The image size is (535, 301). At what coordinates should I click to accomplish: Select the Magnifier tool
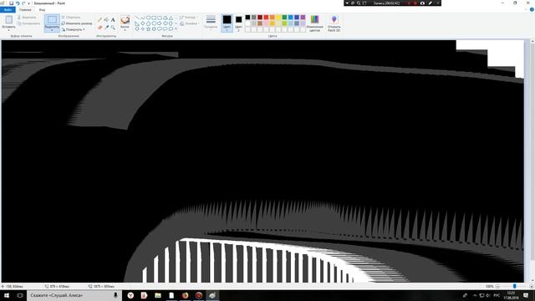tap(113, 27)
